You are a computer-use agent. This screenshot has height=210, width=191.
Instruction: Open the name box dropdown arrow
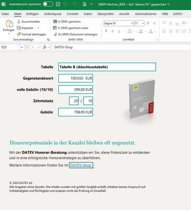(22, 47)
